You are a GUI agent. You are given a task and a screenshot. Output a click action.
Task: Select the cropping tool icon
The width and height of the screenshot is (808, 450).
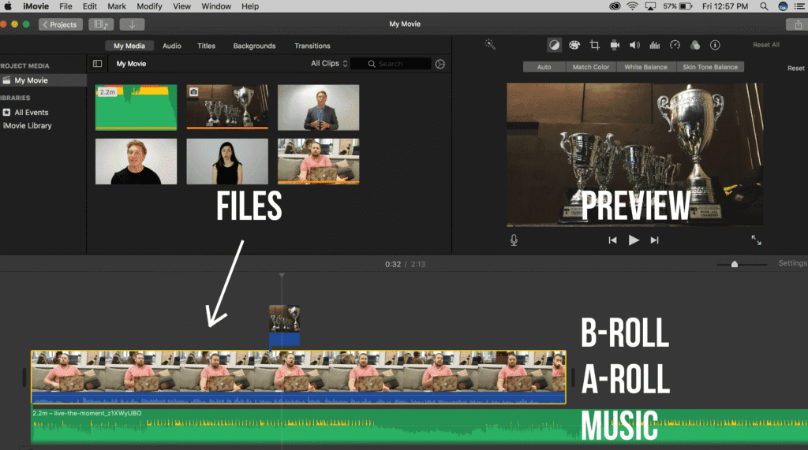(595, 45)
